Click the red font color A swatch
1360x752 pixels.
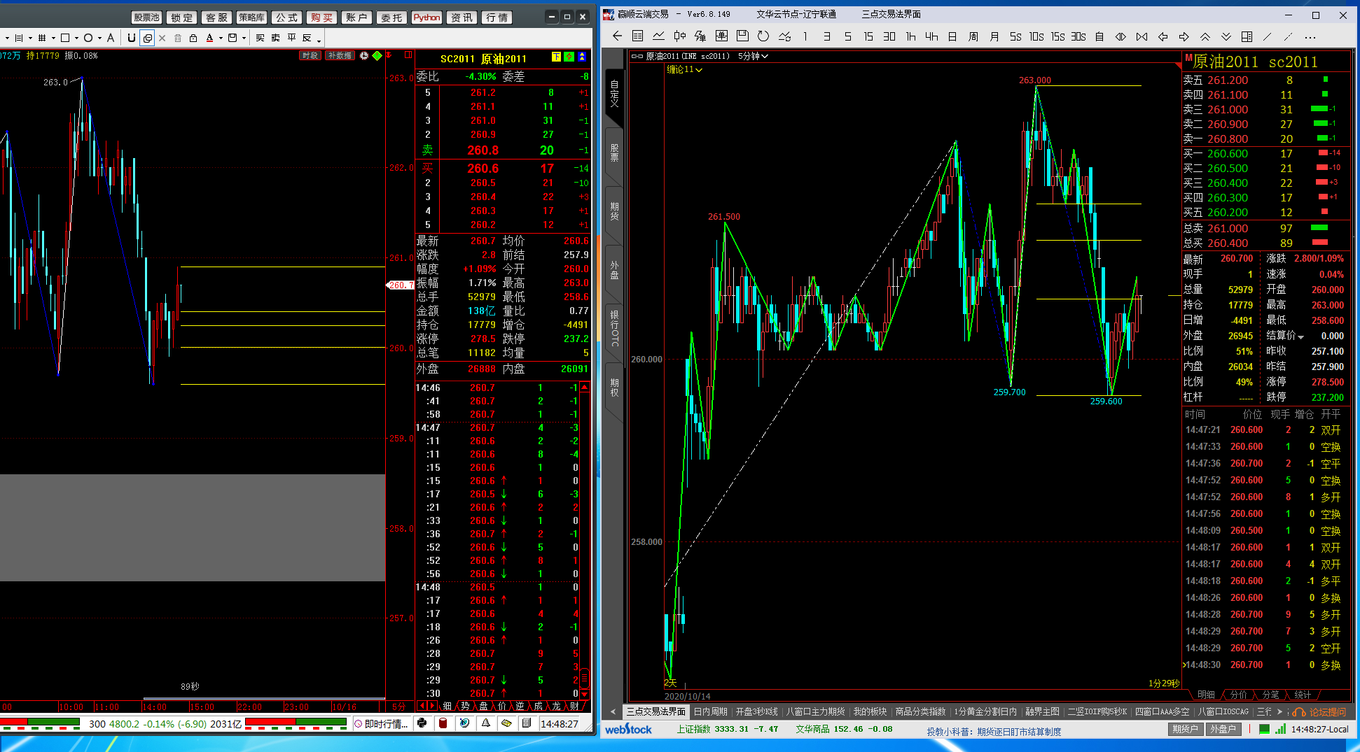tap(210, 38)
